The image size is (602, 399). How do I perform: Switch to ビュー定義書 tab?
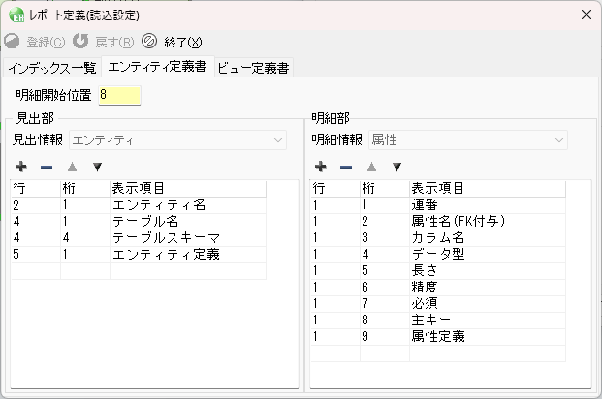[x=253, y=68]
